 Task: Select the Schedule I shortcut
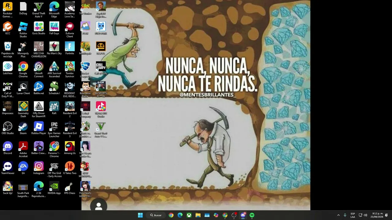pos(54,88)
